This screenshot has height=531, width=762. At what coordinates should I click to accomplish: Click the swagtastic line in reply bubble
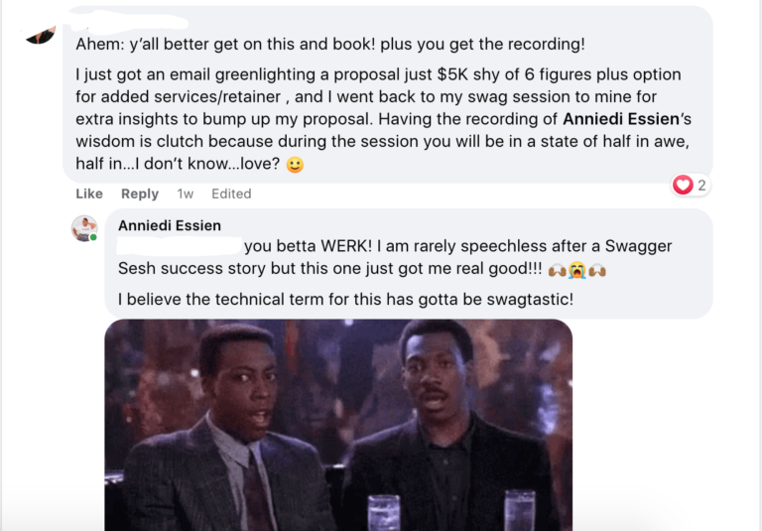345,299
